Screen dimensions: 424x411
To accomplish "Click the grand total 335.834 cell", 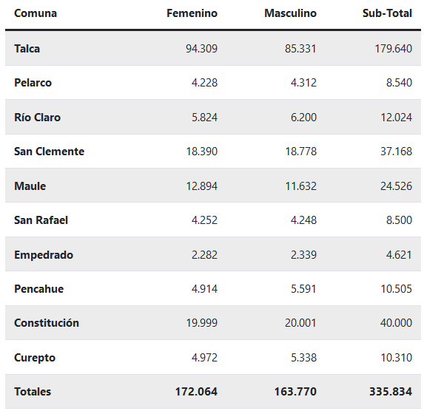I will click(391, 392).
